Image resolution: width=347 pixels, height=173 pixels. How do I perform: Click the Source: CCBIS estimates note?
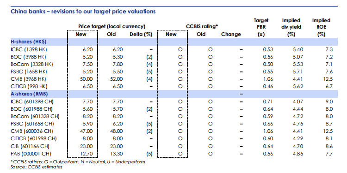click(x=36, y=167)
